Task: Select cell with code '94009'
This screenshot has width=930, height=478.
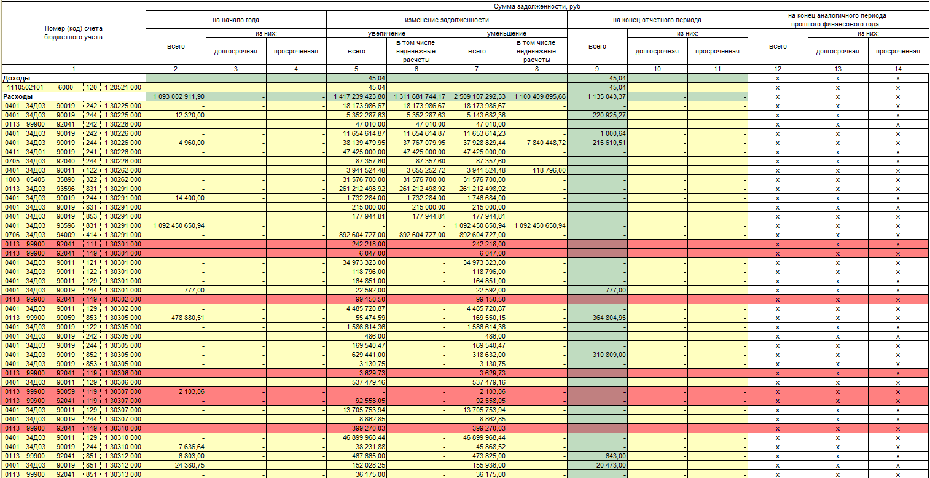Action: [x=66, y=235]
